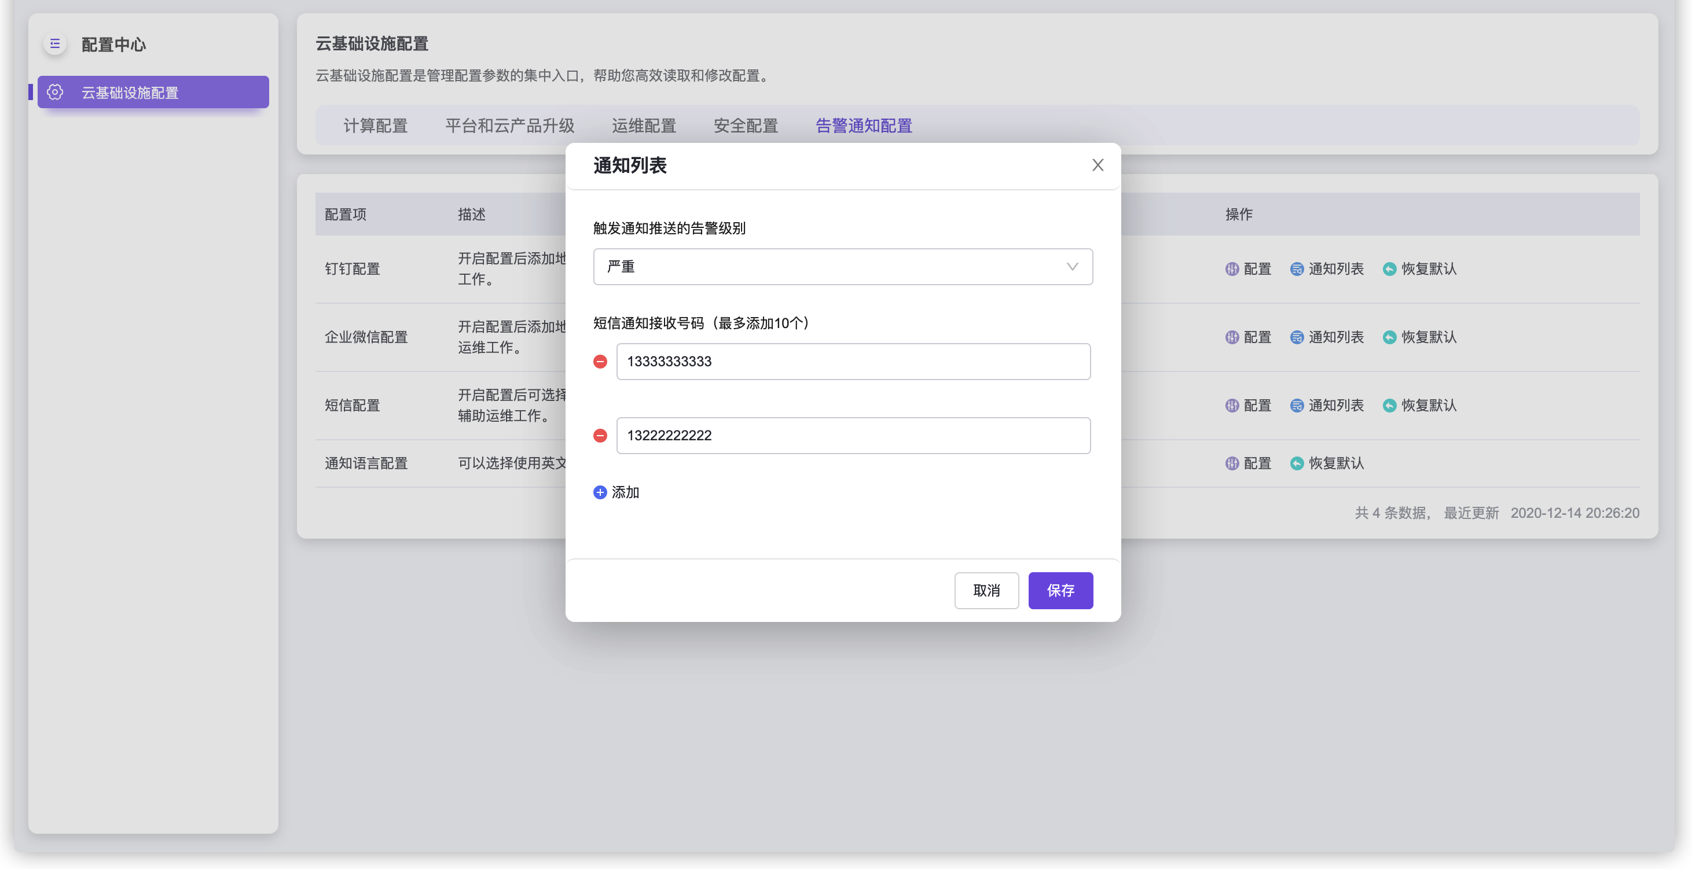Close the 通知列表 dialog

click(x=1098, y=165)
